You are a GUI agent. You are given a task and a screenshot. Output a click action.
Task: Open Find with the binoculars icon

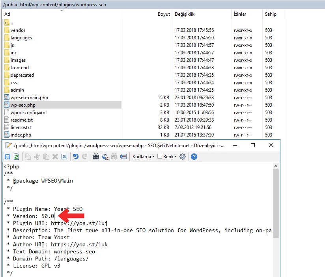(x=96, y=157)
